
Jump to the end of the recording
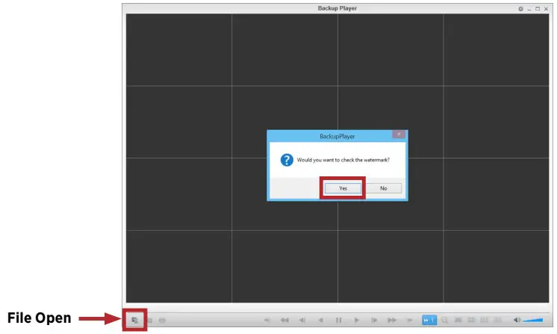point(410,320)
